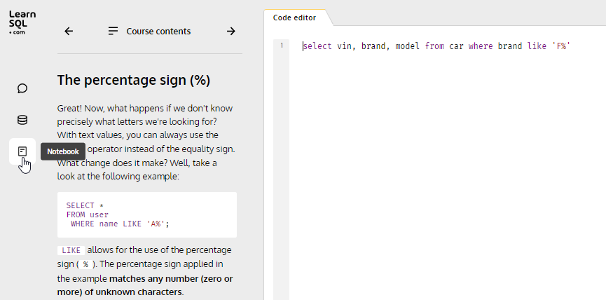This screenshot has width=606, height=300.
Task: Click the 'SELECT *' code example line
Action: pos(85,205)
